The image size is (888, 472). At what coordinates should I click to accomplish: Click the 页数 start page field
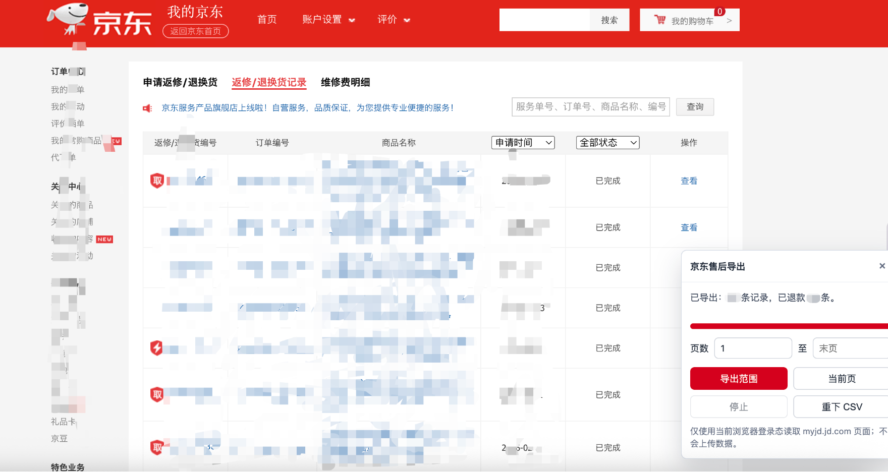click(x=753, y=348)
